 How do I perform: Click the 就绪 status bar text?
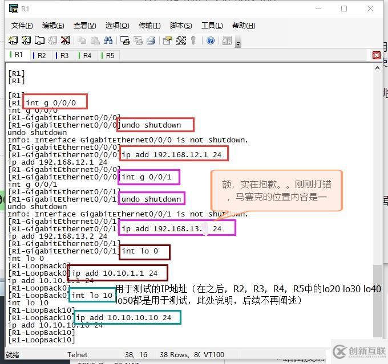pyautogui.click(x=13, y=355)
